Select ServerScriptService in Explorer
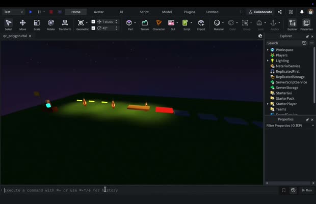Image resolution: width=316 pixels, height=204 pixels. (291, 82)
